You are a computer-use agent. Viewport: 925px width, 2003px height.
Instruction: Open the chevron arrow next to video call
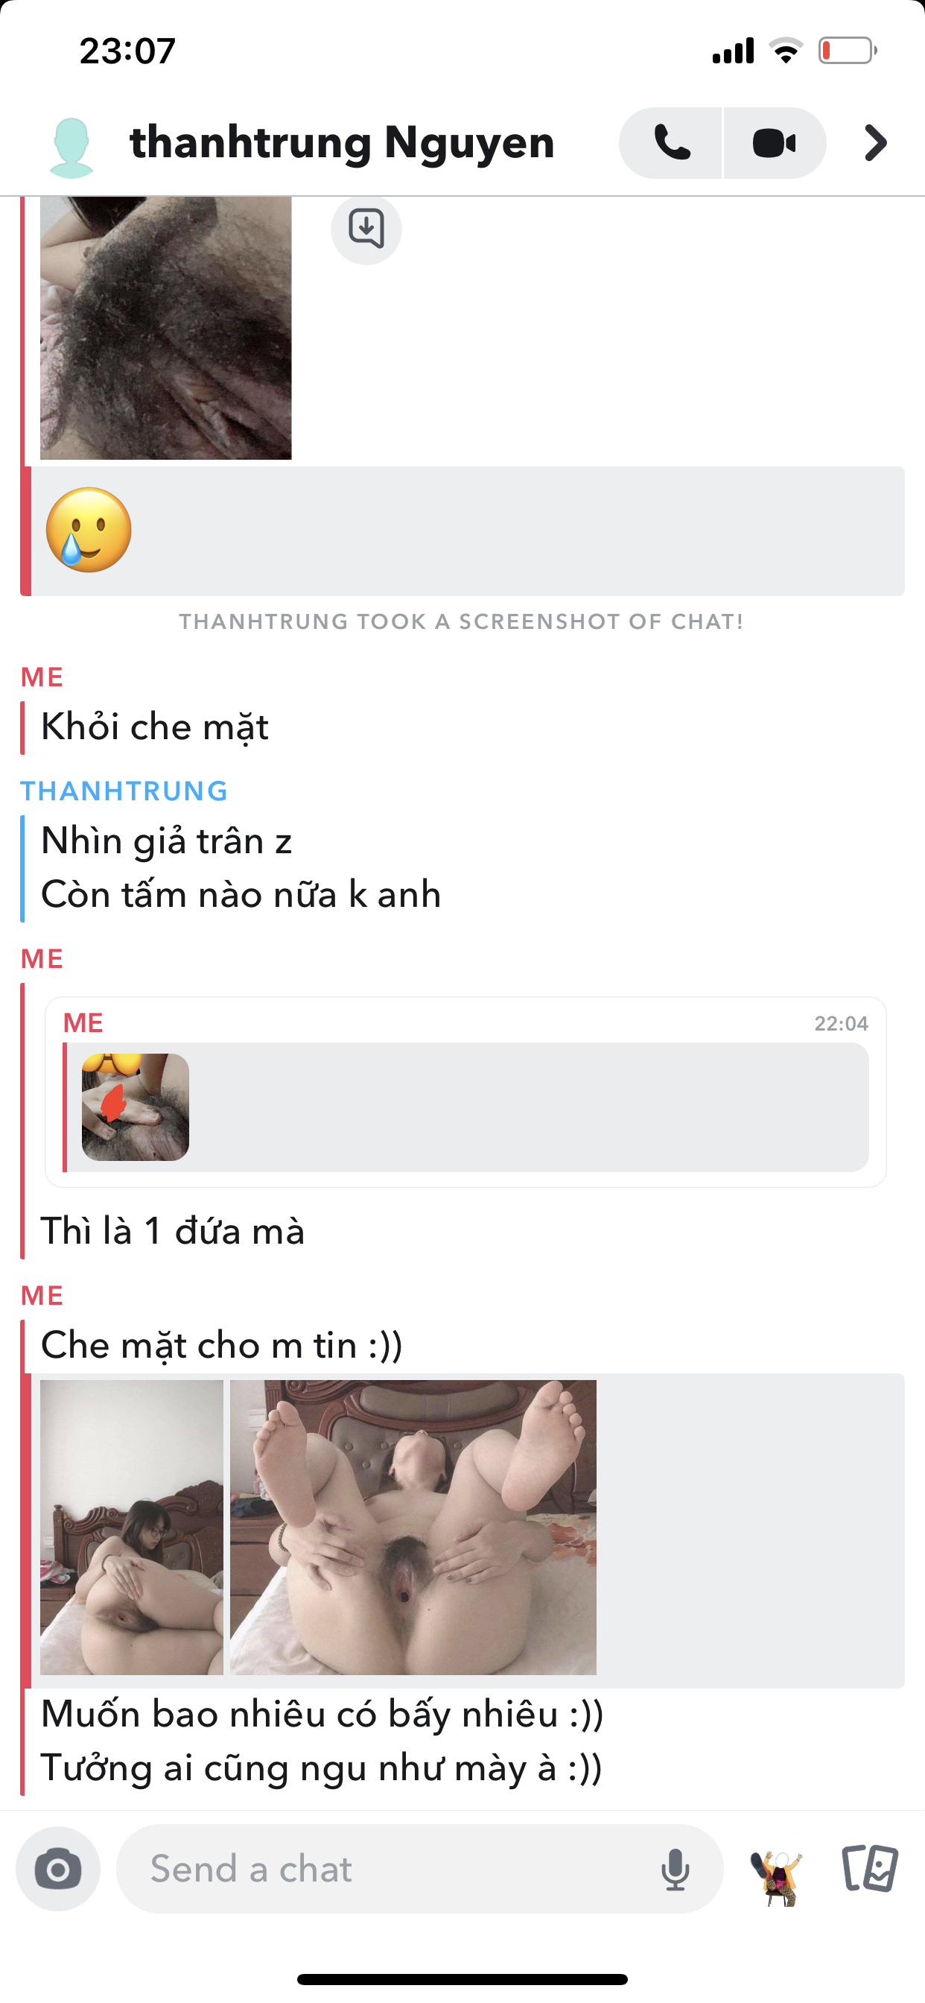pyautogui.click(x=875, y=143)
